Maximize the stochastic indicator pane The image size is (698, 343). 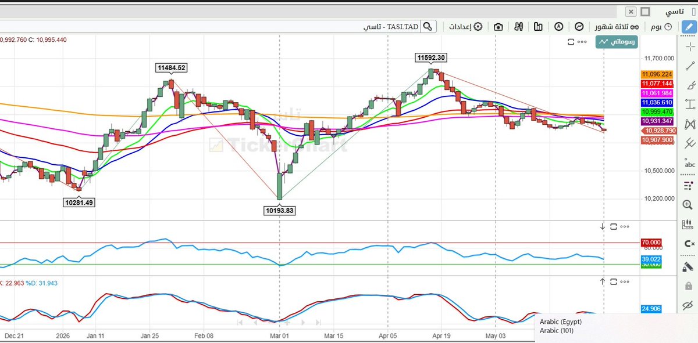[613, 281]
